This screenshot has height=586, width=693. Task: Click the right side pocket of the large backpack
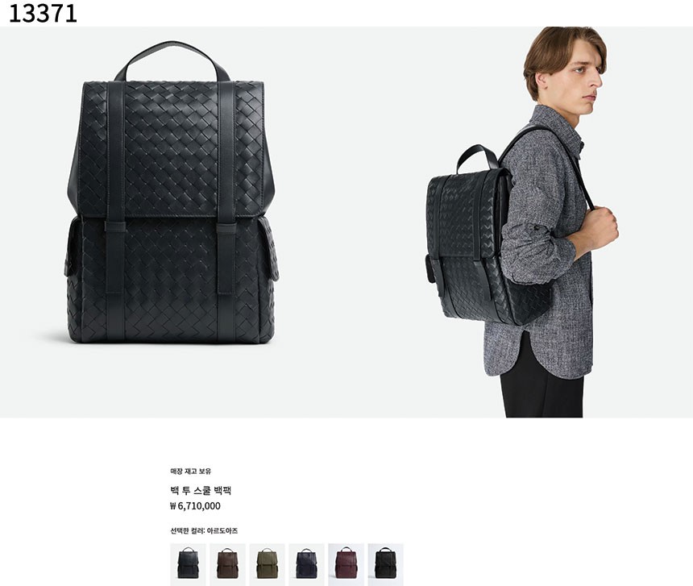[268, 248]
